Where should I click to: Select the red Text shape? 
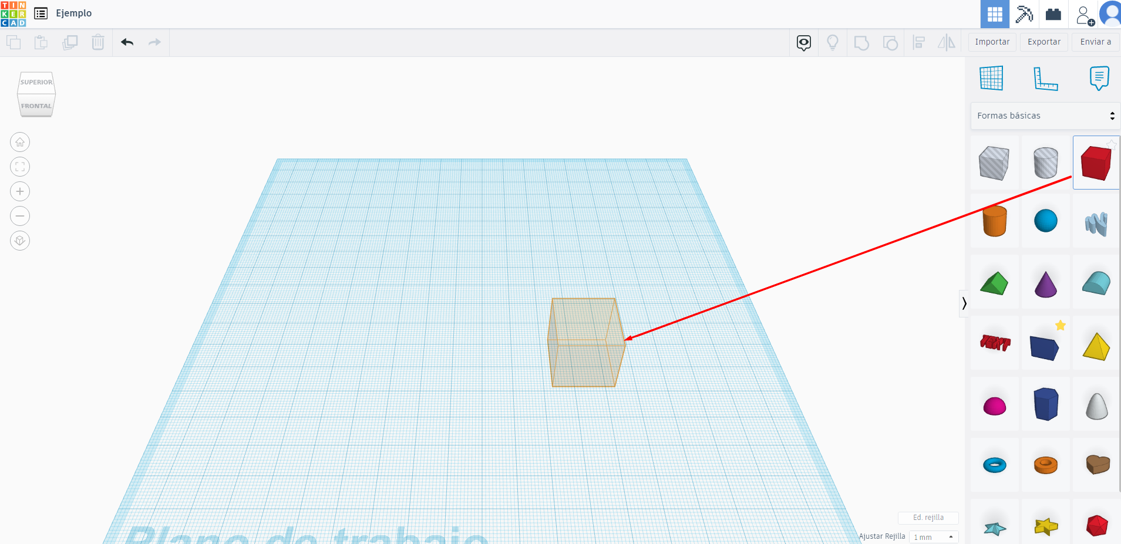click(995, 343)
